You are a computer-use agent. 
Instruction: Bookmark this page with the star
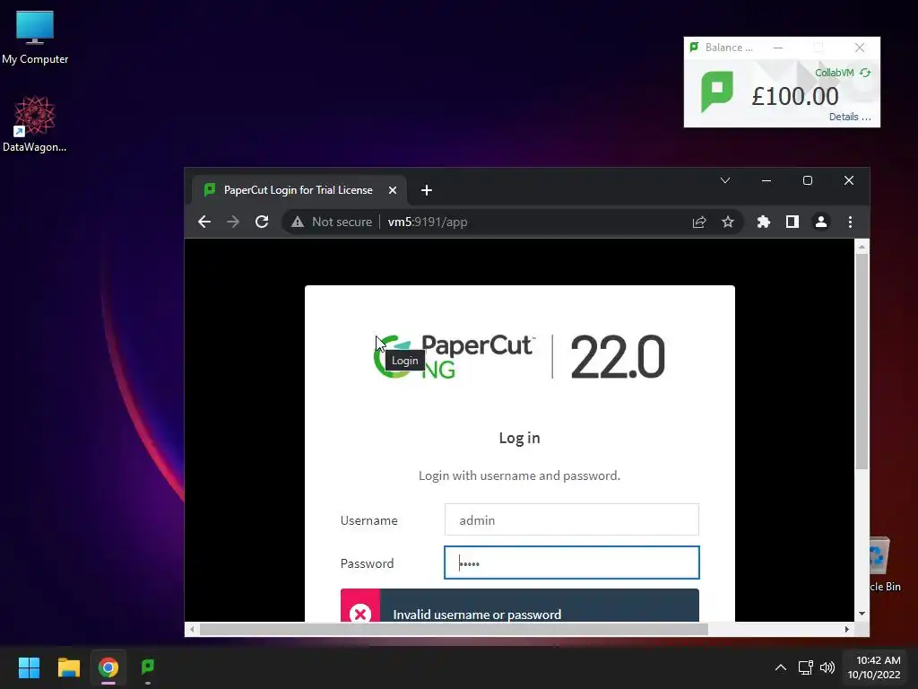[727, 222]
